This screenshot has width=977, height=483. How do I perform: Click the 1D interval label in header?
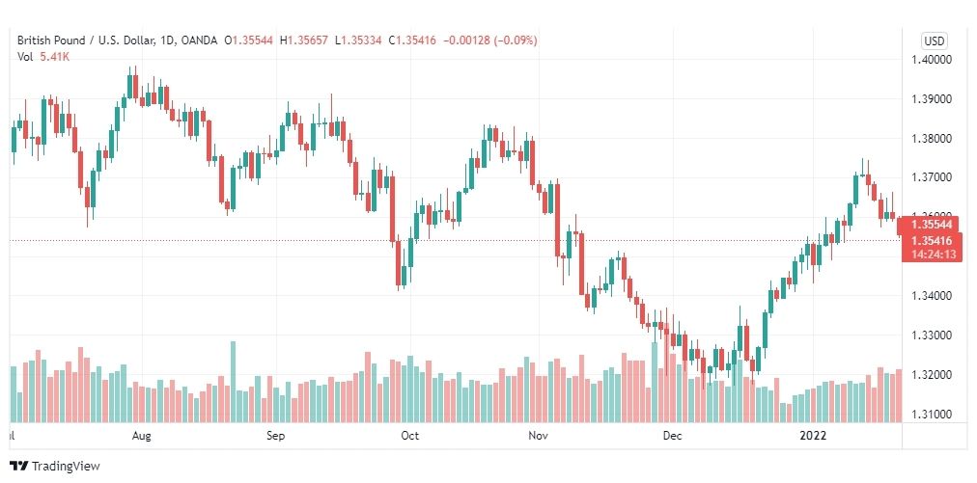point(164,40)
